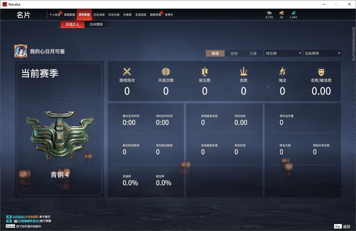Open the 个人信息 tab

coord(55,14)
